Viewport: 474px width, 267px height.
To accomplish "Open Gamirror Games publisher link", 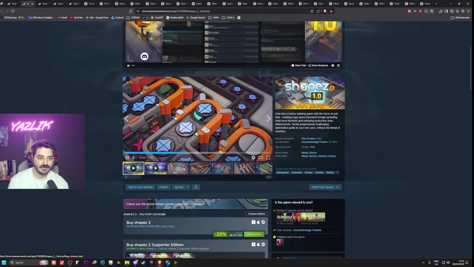I will point(327,156).
